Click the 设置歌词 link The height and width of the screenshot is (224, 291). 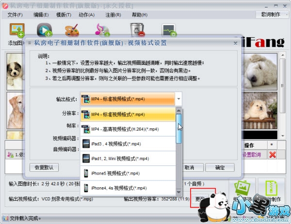[x=252, y=155]
